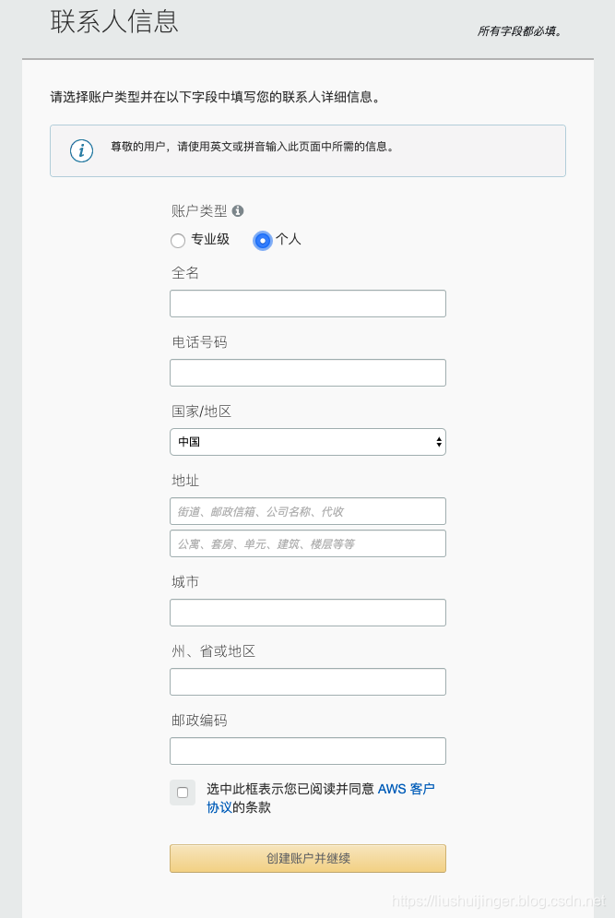Click inside the 全名 input field

click(307, 303)
